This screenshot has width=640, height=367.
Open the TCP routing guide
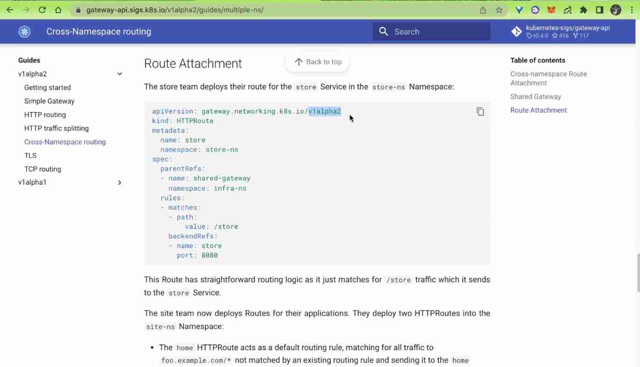pos(42,169)
